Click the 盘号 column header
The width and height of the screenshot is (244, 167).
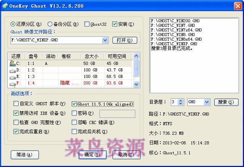pyautogui.click(x=33, y=56)
